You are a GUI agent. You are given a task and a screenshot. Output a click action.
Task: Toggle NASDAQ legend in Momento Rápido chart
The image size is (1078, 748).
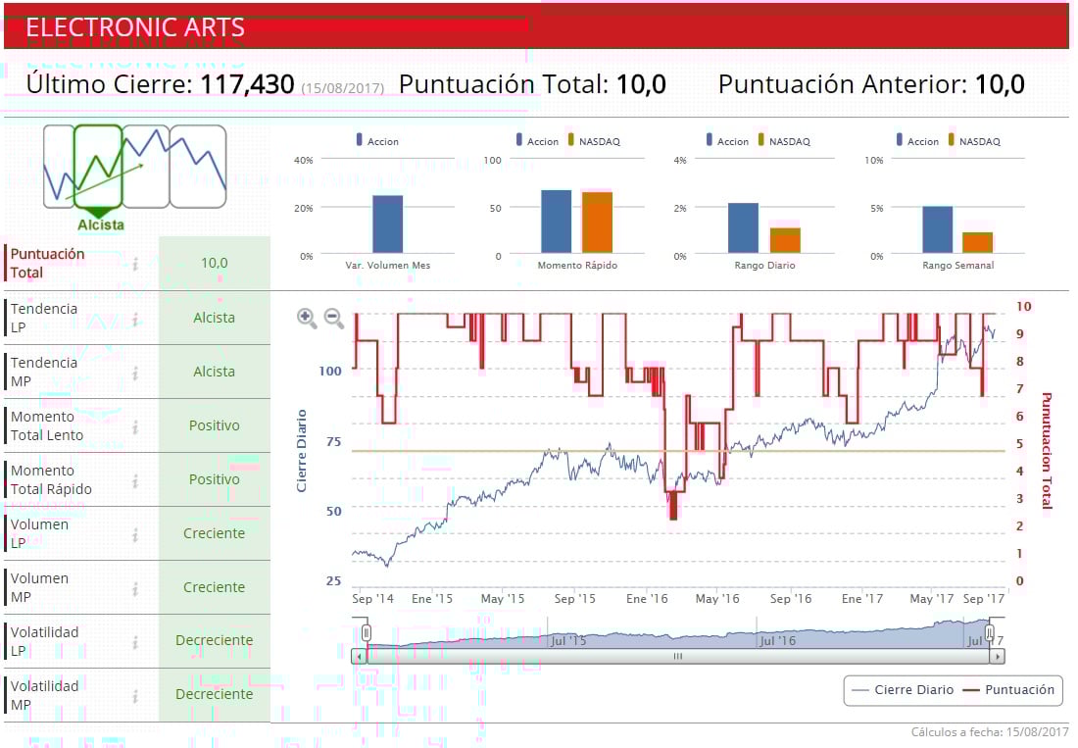(x=594, y=140)
